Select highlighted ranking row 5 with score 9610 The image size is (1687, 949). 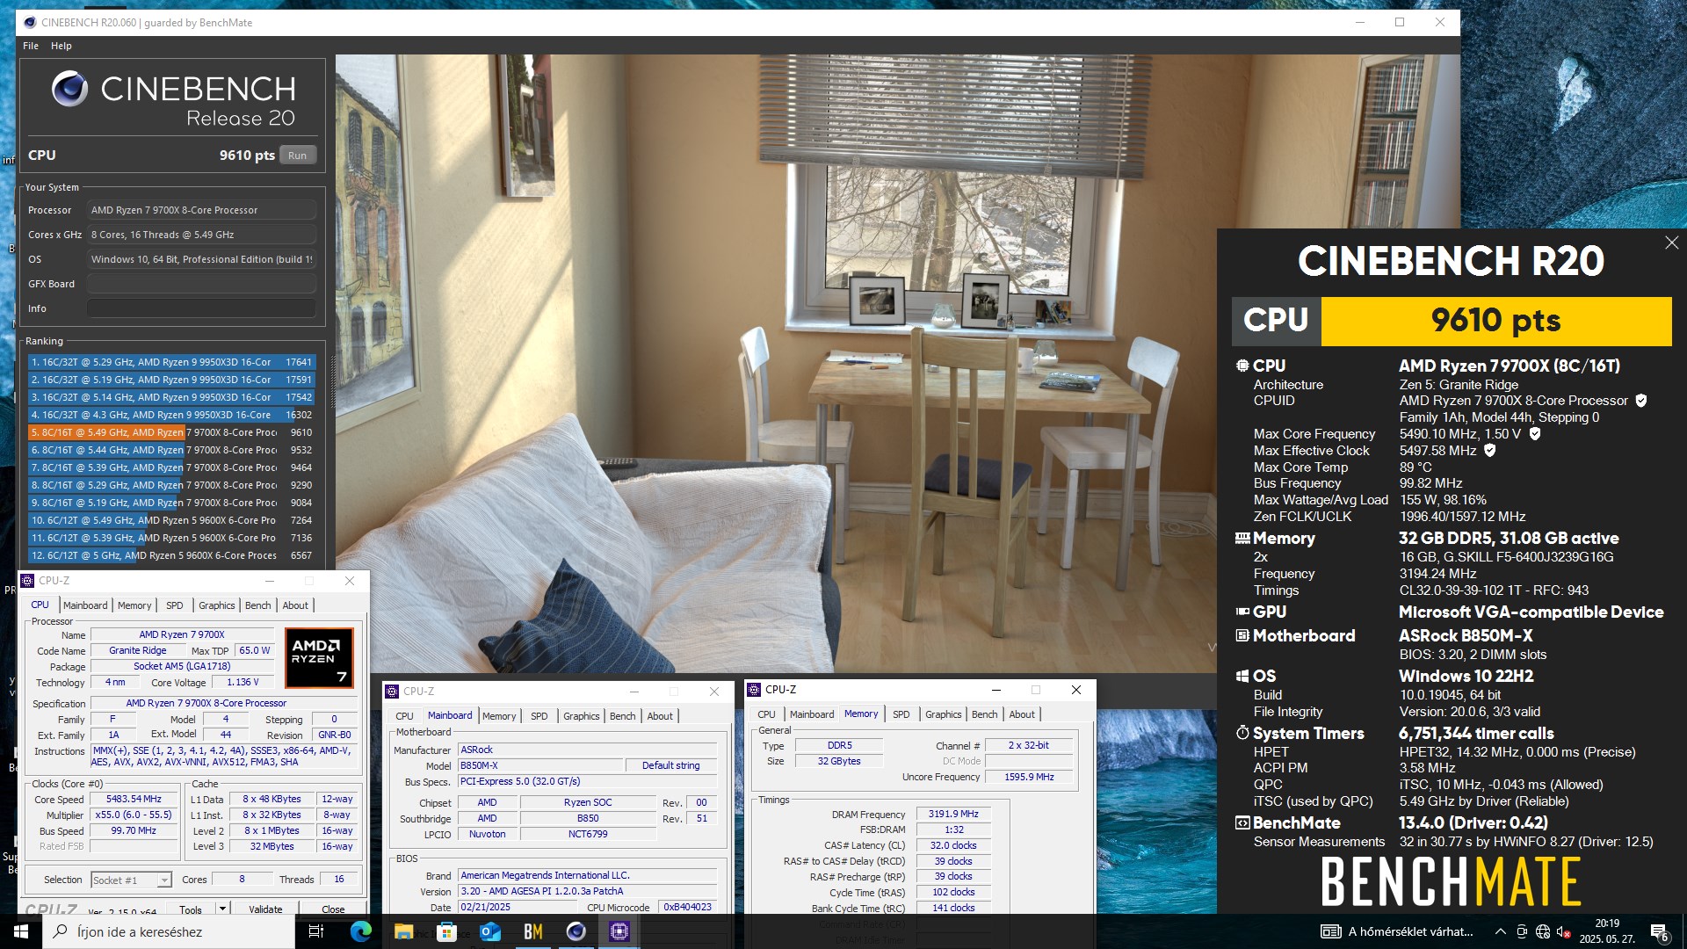[171, 432]
